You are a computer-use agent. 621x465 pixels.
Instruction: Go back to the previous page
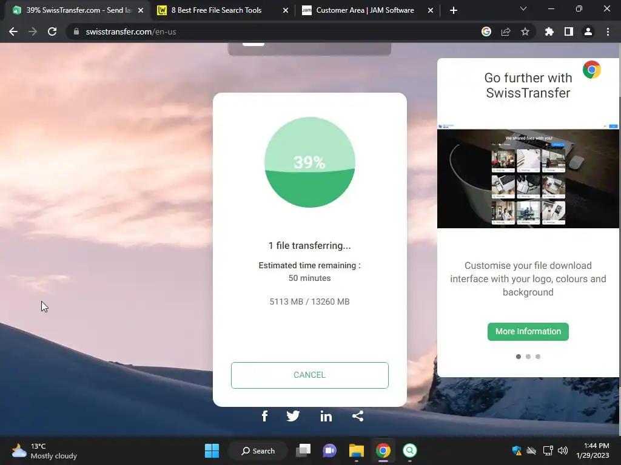click(13, 31)
